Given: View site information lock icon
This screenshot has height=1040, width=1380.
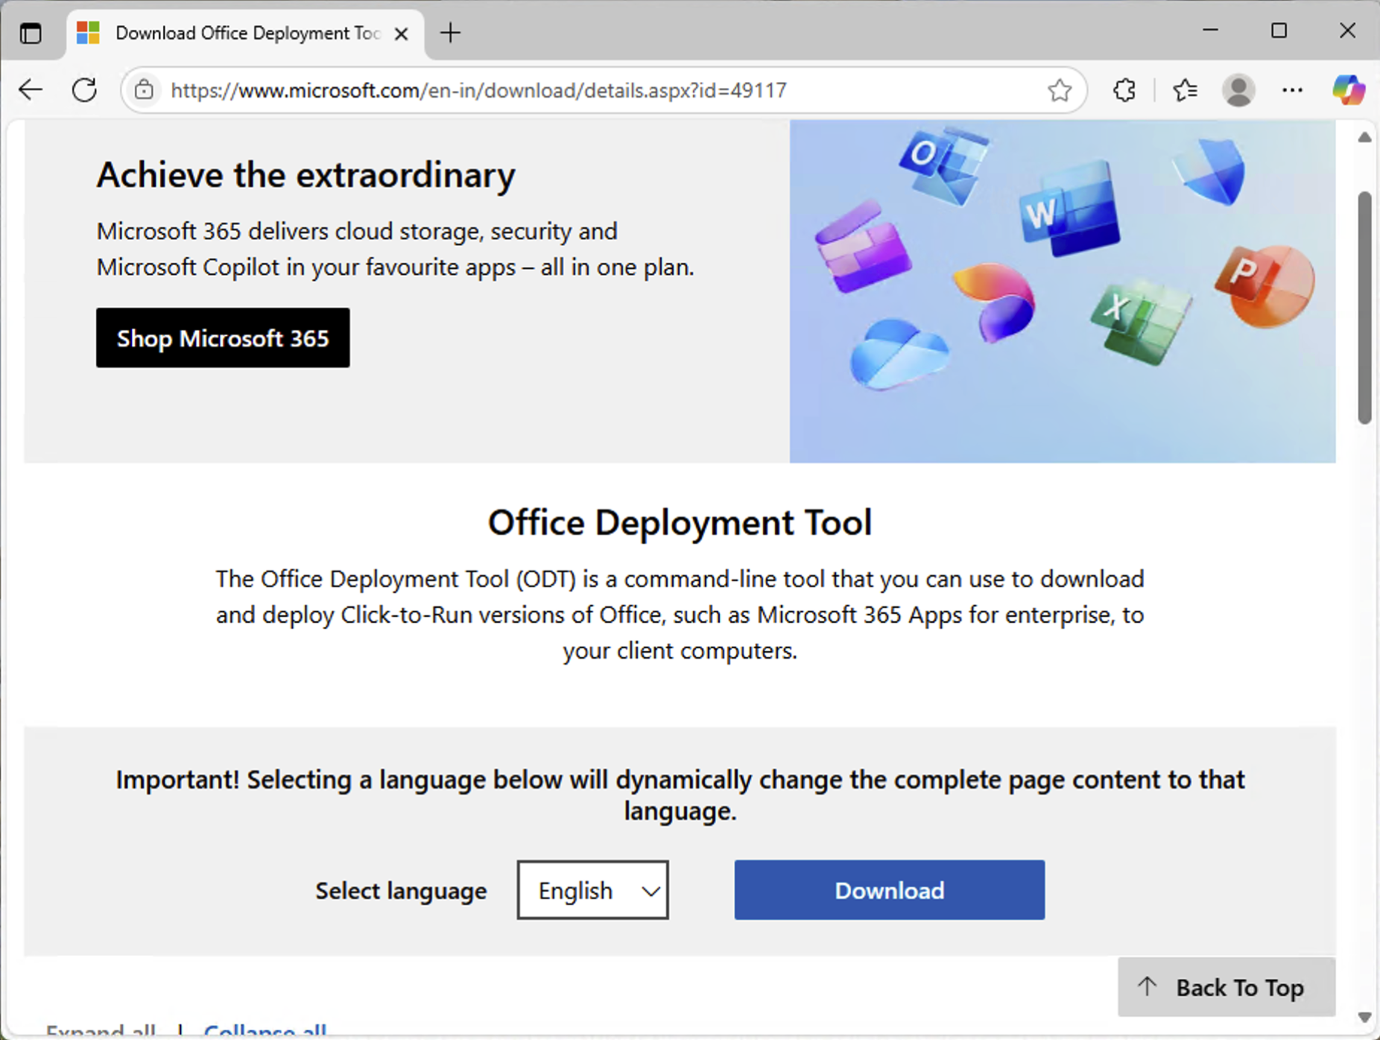Looking at the screenshot, I should (x=144, y=90).
